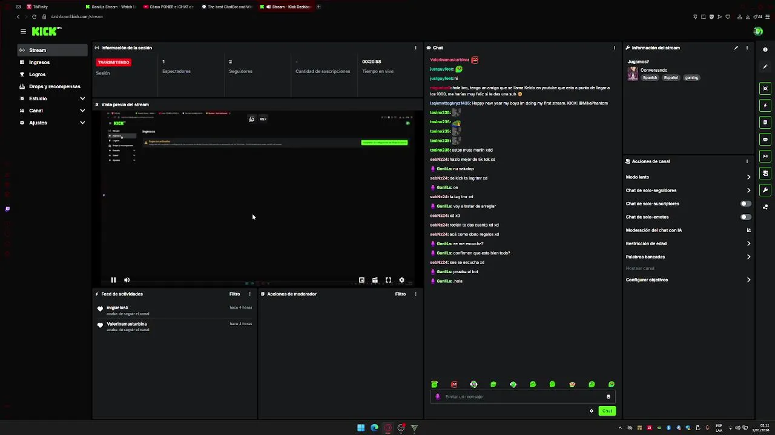The width and height of the screenshot is (775, 435).
Task: Toggle the broadcast signal widget in the right sidebar
Action: [x=765, y=156]
